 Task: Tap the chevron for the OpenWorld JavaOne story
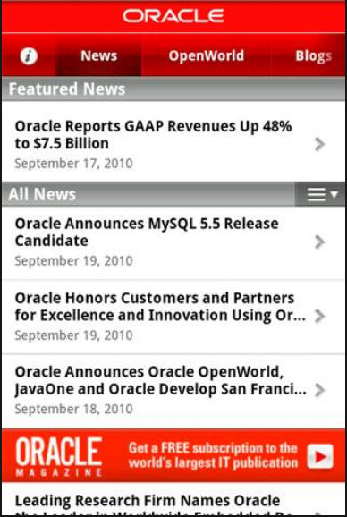pyautogui.click(x=319, y=390)
